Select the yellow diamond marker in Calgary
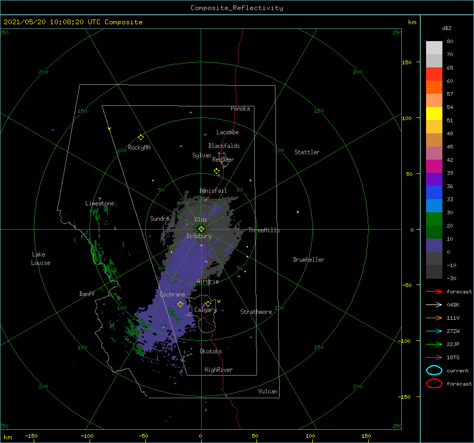This screenshot has width=474, height=443. 208,303
